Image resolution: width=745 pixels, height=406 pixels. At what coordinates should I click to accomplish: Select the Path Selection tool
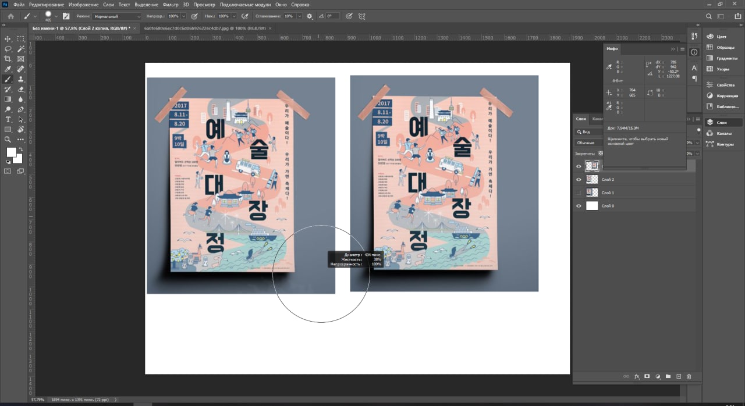21,119
